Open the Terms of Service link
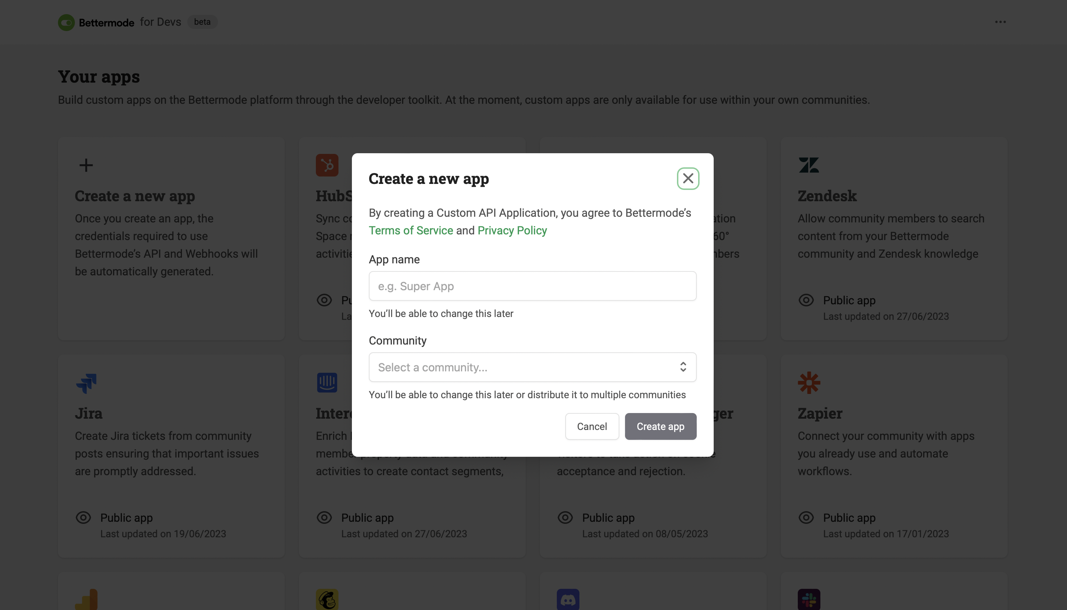Image resolution: width=1067 pixels, height=610 pixels. coord(411,231)
